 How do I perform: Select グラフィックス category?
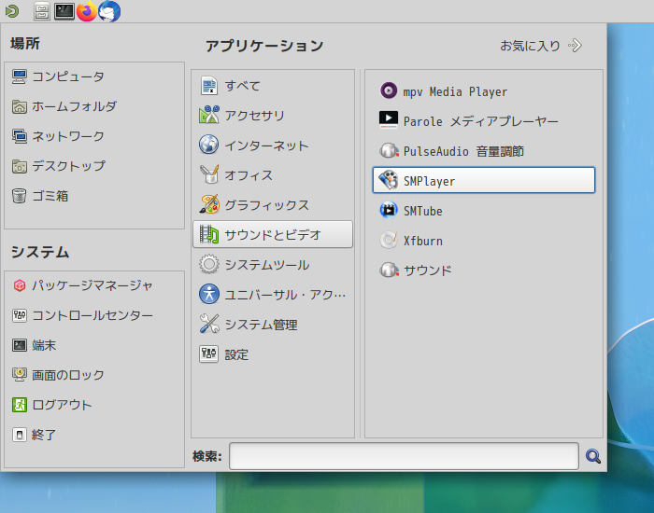click(273, 205)
